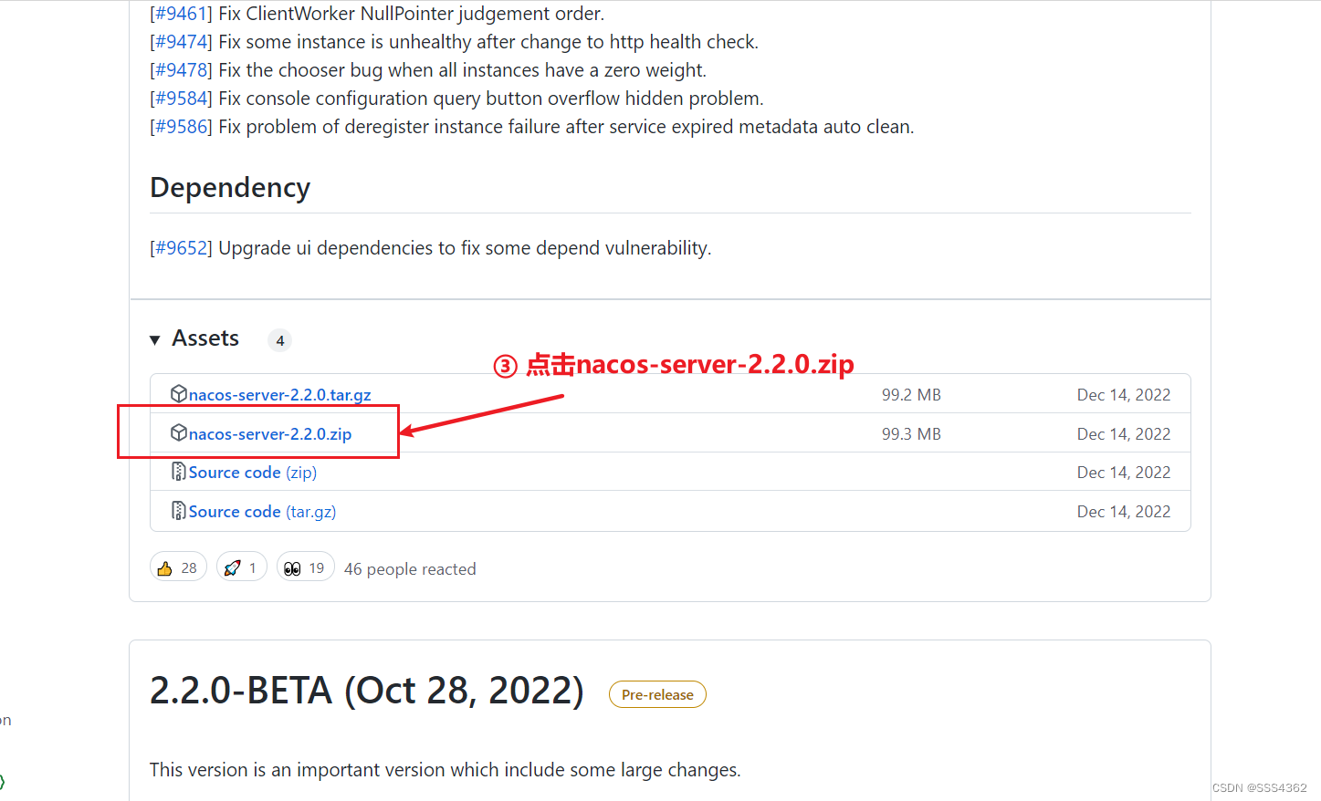Image resolution: width=1321 pixels, height=801 pixels.
Task: Open issue link #9461
Action: 181,14
